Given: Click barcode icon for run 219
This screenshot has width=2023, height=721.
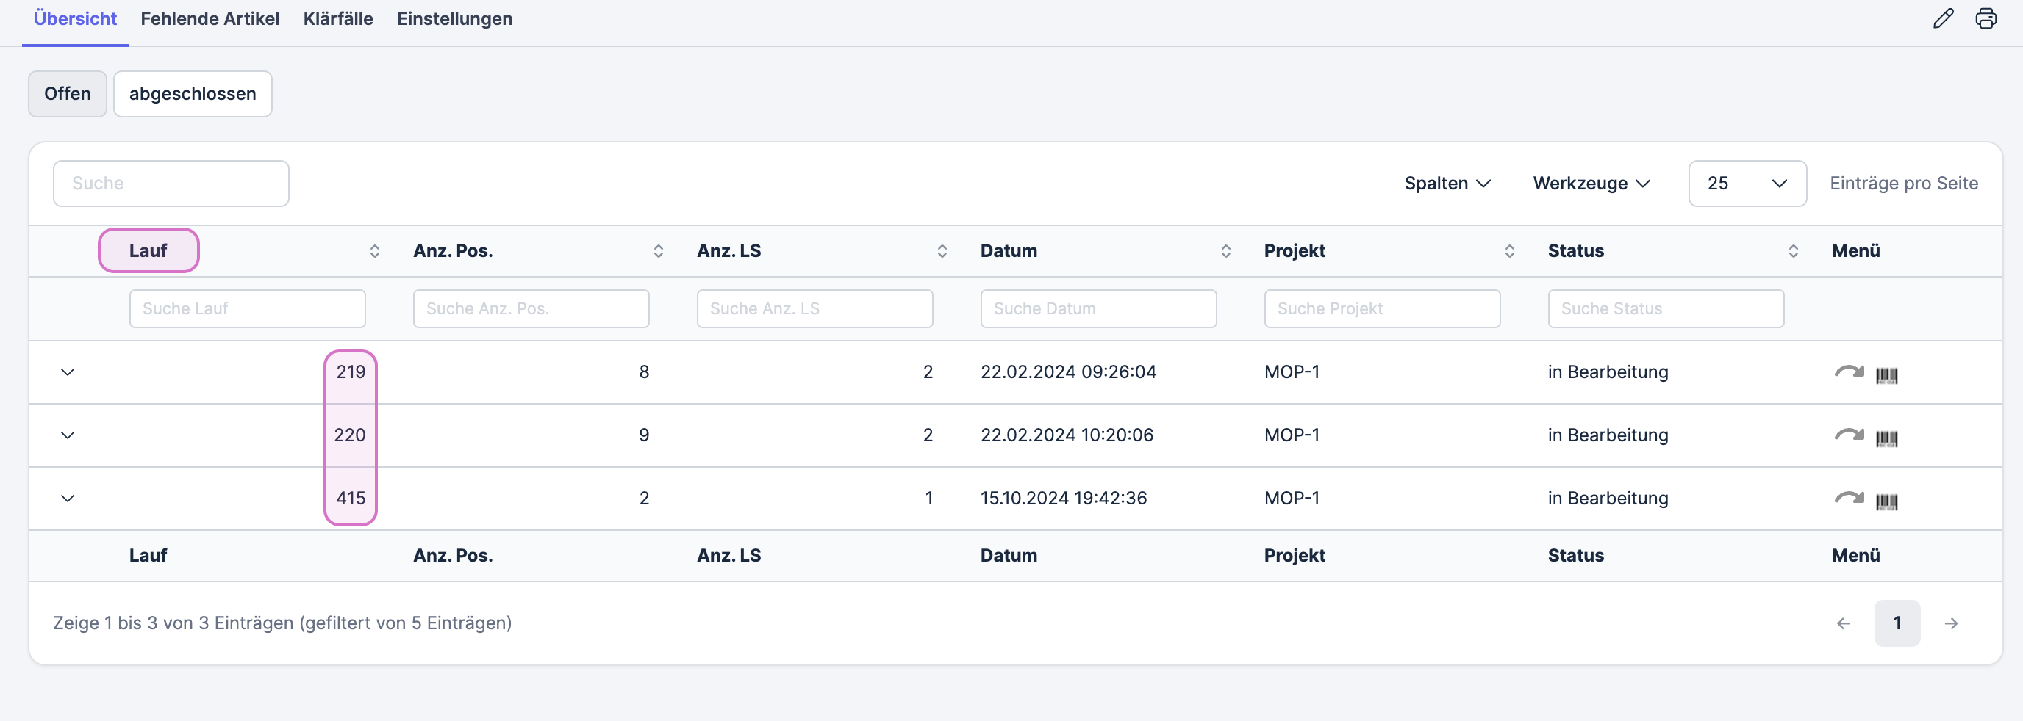Looking at the screenshot, I should (x=1886, y=375).
